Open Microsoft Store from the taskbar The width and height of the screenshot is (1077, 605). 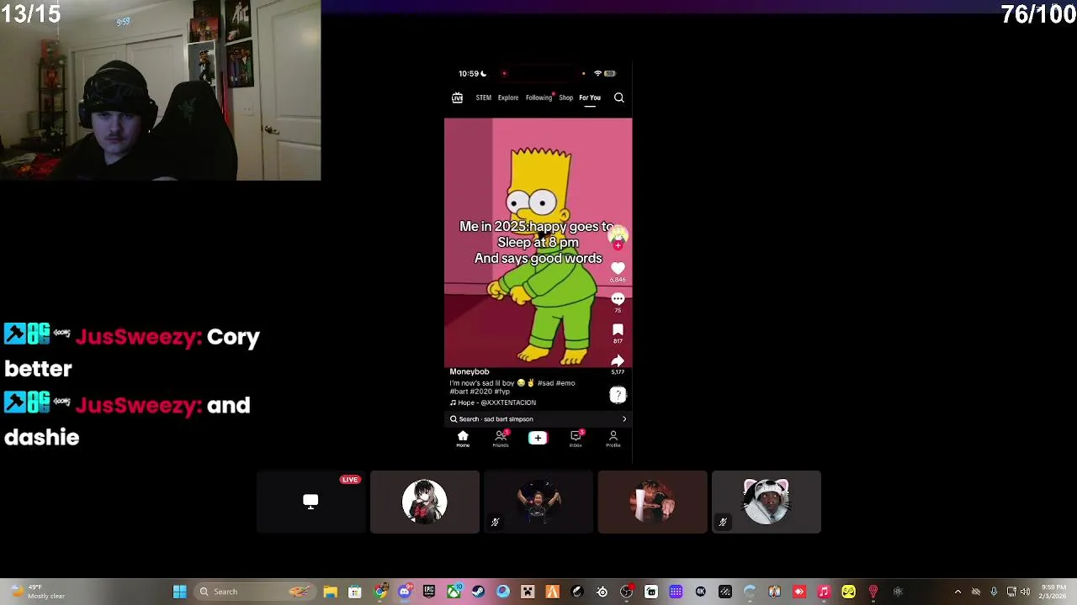[354, 592]
